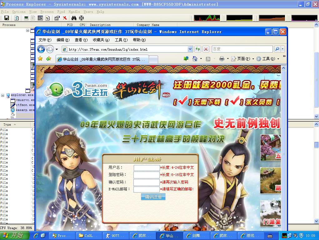Viewport: 319px width, 240px height.
Task: Open the Print dropdown arrow
Action: 228,59
